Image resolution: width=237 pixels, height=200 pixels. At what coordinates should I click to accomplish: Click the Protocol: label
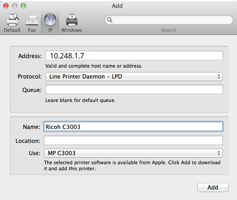(30, 77)
